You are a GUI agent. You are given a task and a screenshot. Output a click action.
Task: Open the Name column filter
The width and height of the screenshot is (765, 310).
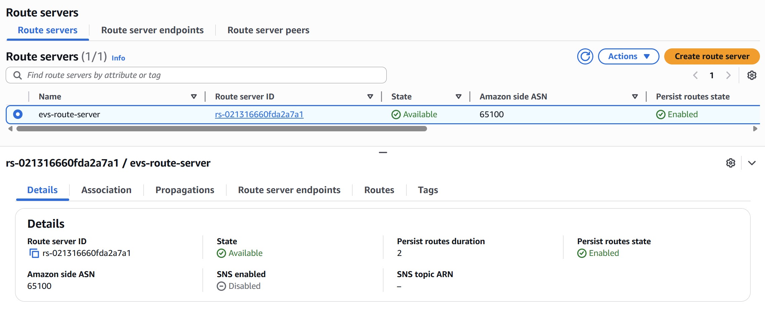coord(194,96)
